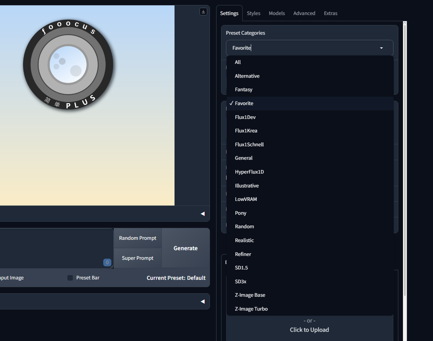Switch to the Styles tab
The image size is (433, 341).
[x=253, y=13]
